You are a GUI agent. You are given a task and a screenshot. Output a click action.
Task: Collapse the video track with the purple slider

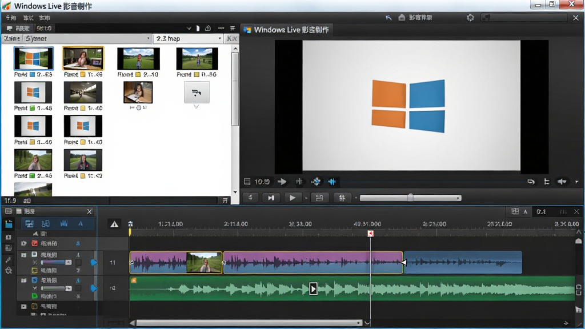[24, 255]
